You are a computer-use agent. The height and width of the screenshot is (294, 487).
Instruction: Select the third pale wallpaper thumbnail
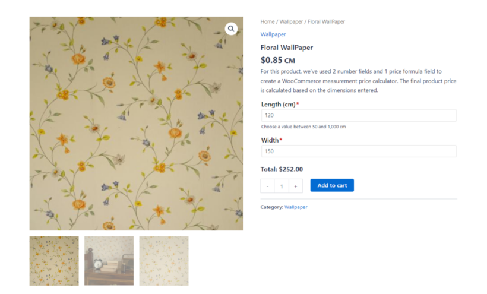pyautogui.click(x=164, y=261)
